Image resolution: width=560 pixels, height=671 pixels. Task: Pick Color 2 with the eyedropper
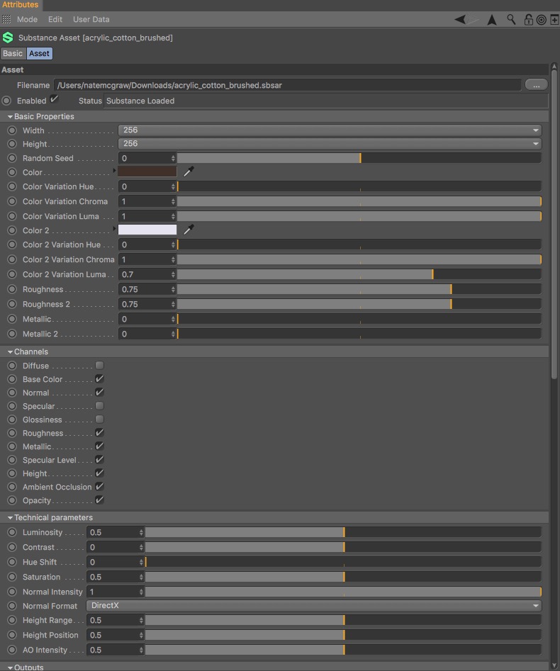click(189, 230)
